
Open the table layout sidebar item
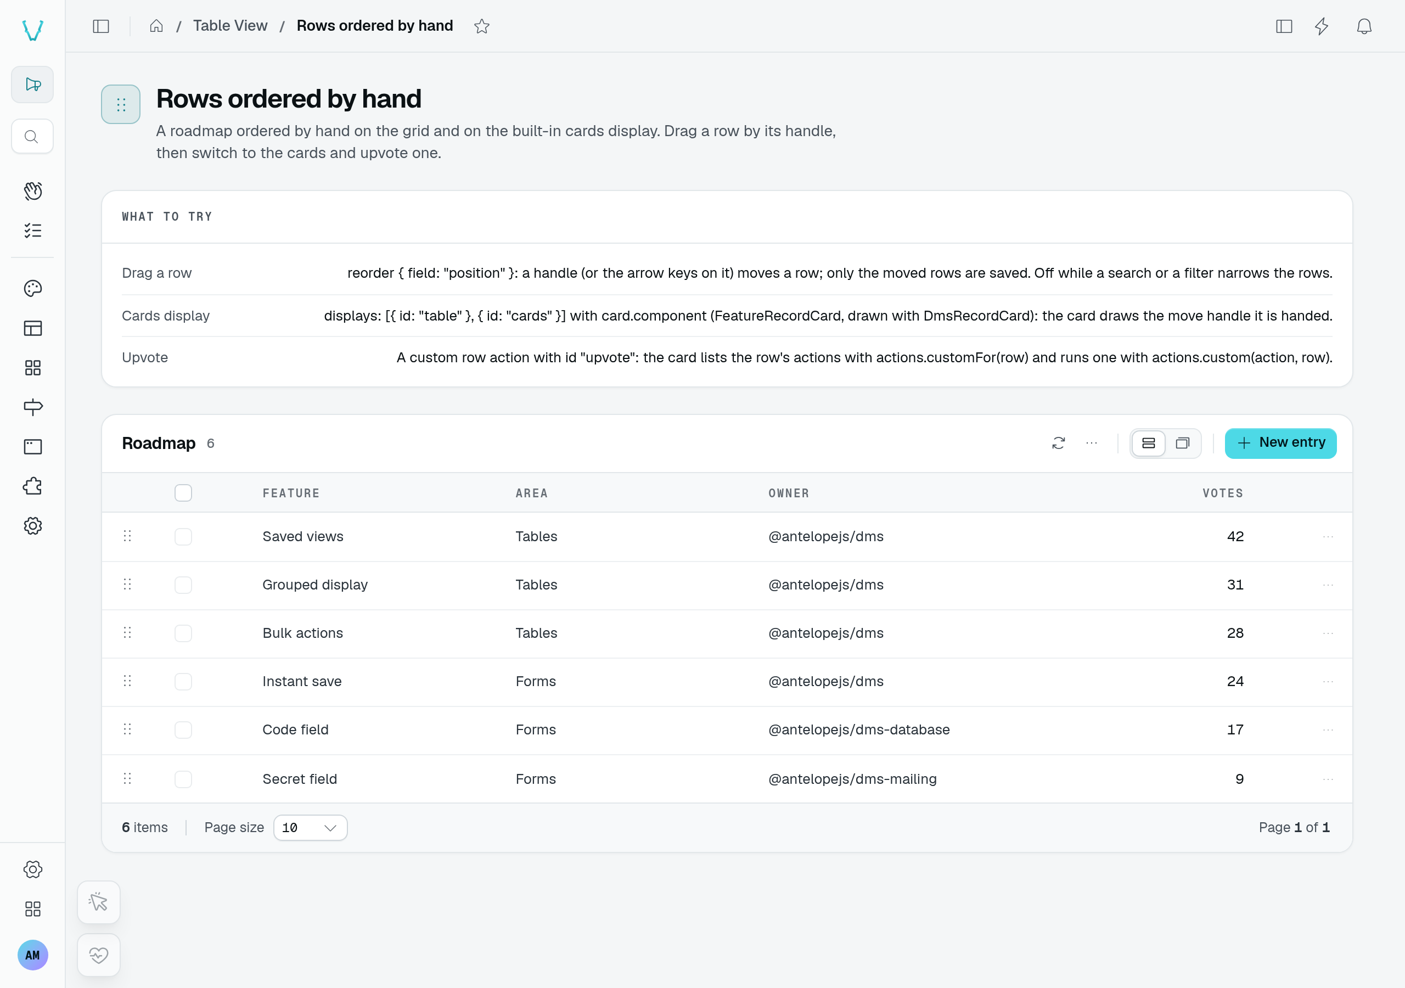[x=32, y=328]
